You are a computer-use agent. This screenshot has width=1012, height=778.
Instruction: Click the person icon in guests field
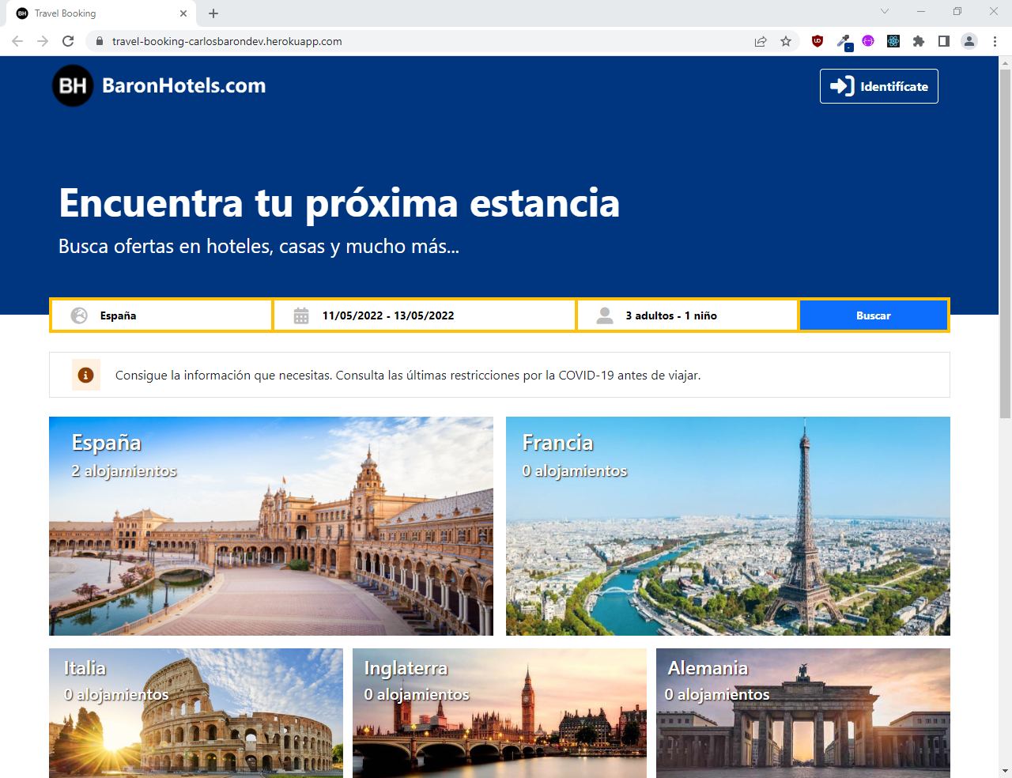coord(605,315)
